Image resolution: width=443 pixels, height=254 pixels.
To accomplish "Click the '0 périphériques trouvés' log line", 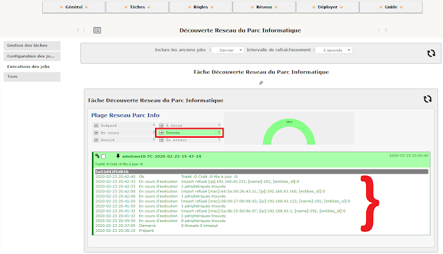I will [x=161, y=221].
